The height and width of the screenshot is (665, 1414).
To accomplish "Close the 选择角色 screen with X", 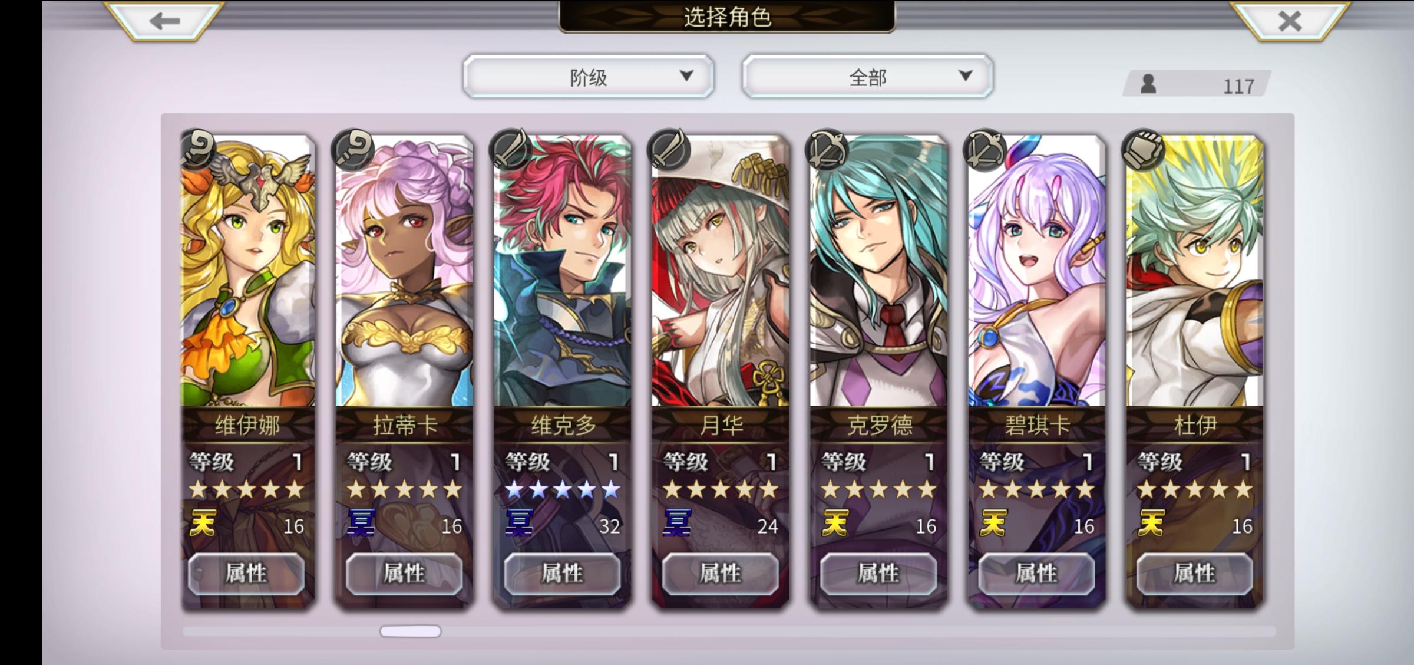I will pos(1290,21).
